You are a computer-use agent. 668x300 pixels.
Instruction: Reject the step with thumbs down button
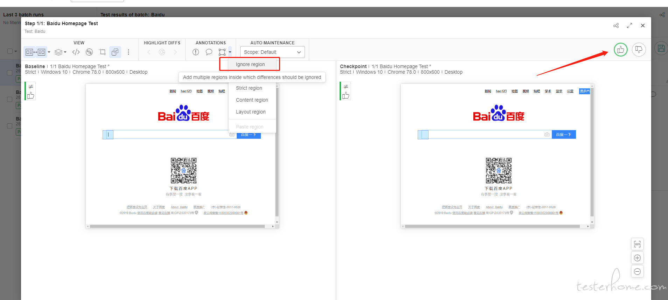click(639, 50)
